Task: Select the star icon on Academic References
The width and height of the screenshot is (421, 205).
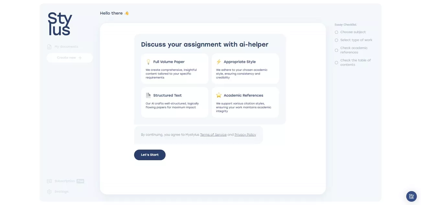Action: click(219, 95)
